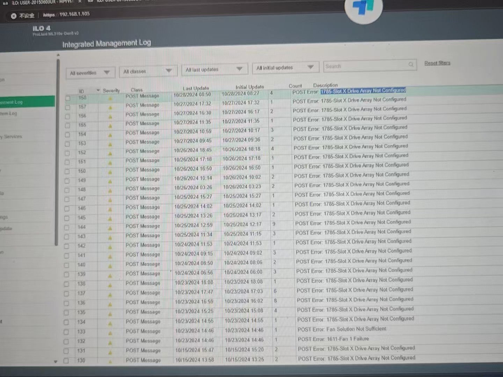Open the sidebar item ending in 'y Services'
The image size is (503, 377).
11,136
